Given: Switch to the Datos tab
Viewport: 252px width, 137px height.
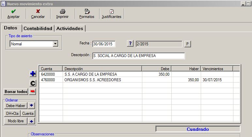Looking at the screenshot, I should click(x=11, y=28).
